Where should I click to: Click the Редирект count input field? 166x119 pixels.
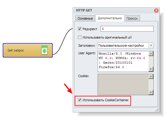click(127, 29)
